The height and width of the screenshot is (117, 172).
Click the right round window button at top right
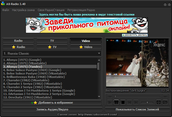(169, 5)
